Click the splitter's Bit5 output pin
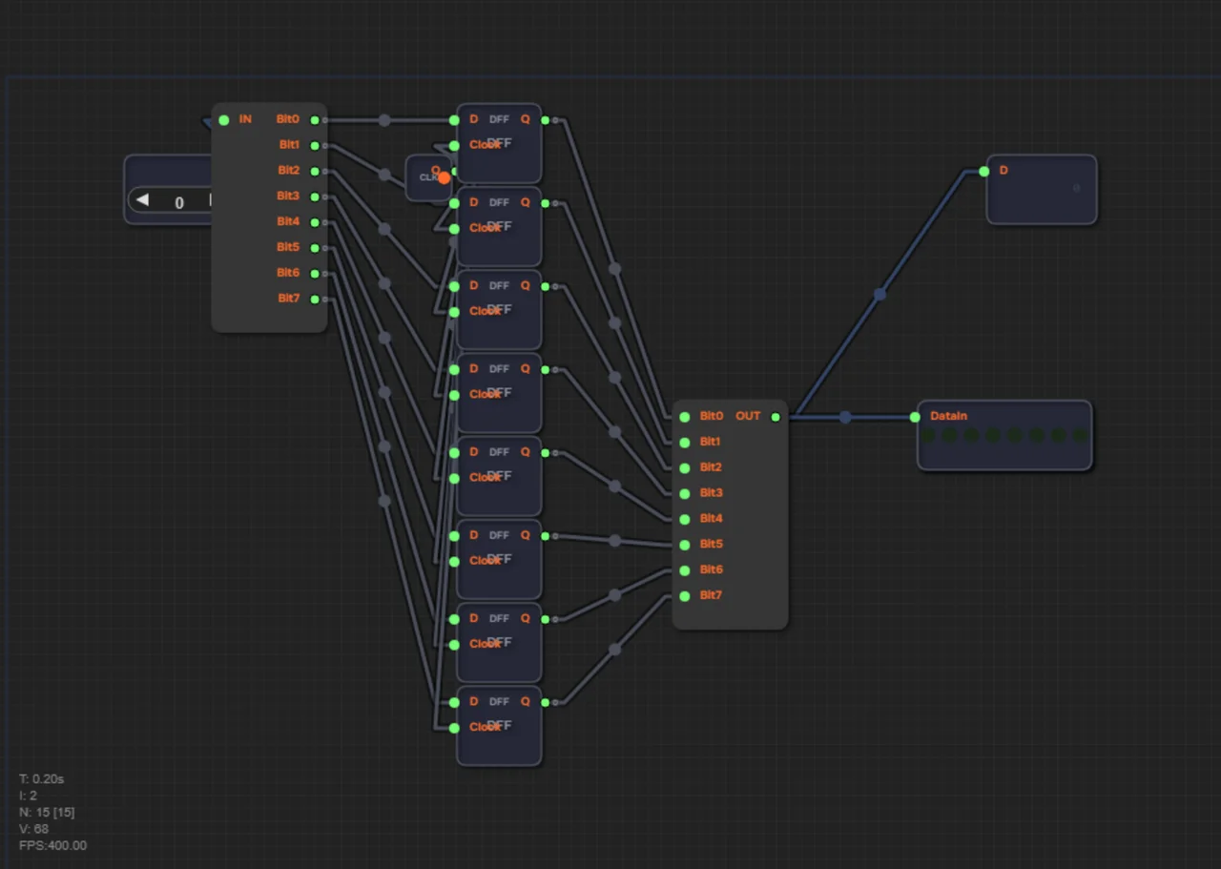This screenshot has width=1221, height=869. 315,248
